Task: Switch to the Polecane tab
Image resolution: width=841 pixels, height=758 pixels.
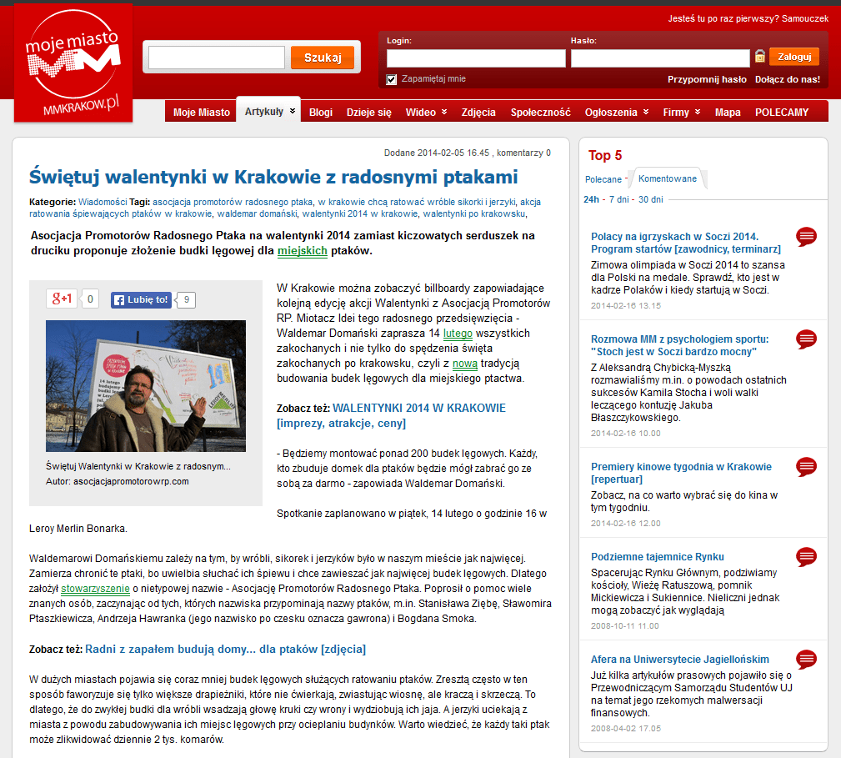Action: click(x=603, y=179)
